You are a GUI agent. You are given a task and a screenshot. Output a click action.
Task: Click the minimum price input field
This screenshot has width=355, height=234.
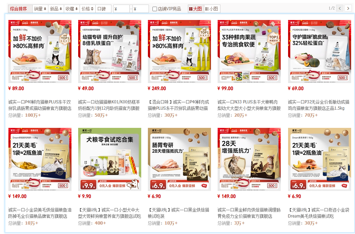point(121,9)
